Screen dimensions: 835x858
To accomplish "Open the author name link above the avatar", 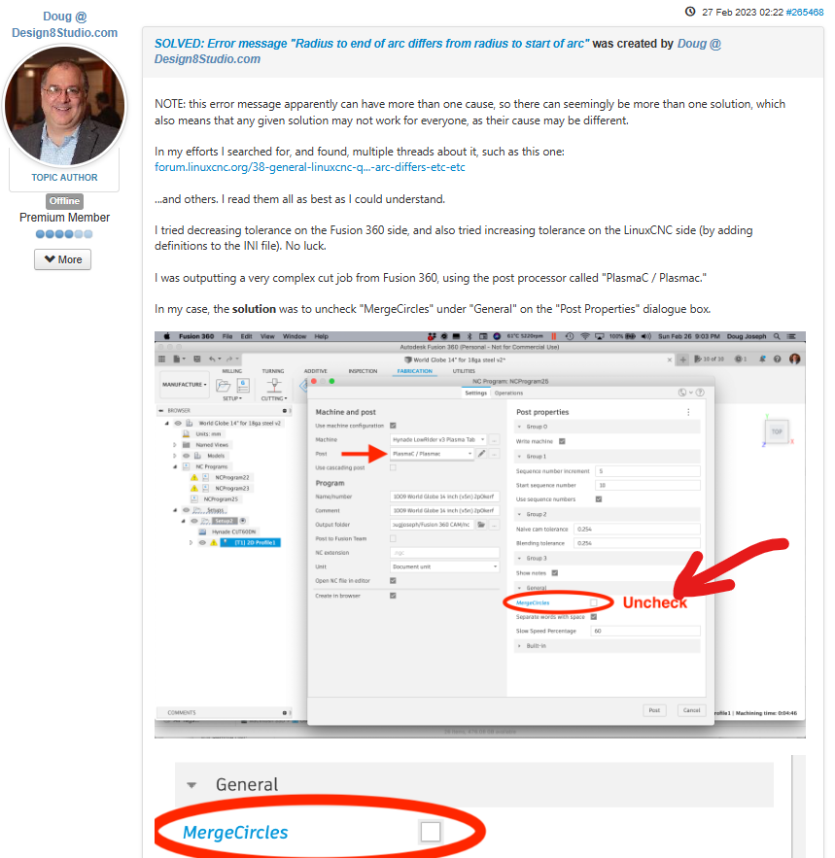I will point(64,24).
